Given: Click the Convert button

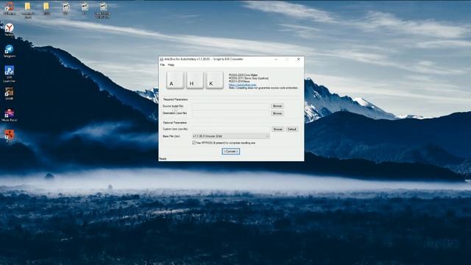Looking at the screenshot, I should tap(230, 152).
